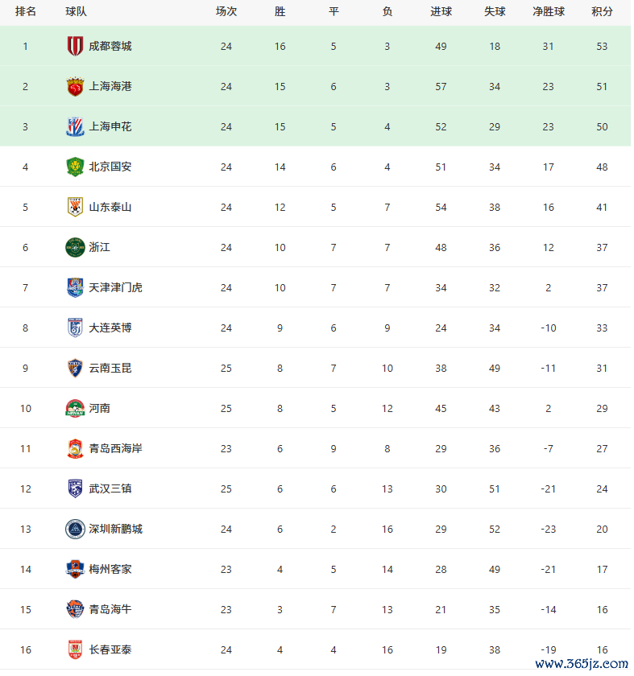Image resolution: width=634 pixels, height=676 pixels.
Task: Click the 河南 club emblem
Action: tap(75, 408)
